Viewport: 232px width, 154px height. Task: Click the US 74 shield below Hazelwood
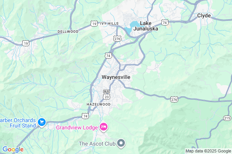tap(85, 116)
